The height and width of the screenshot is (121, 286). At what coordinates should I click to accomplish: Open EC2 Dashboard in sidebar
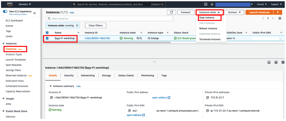14,21
